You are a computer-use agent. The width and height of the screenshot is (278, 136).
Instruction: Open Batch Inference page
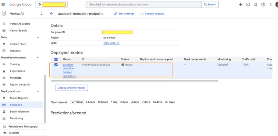tap(19, 112)
